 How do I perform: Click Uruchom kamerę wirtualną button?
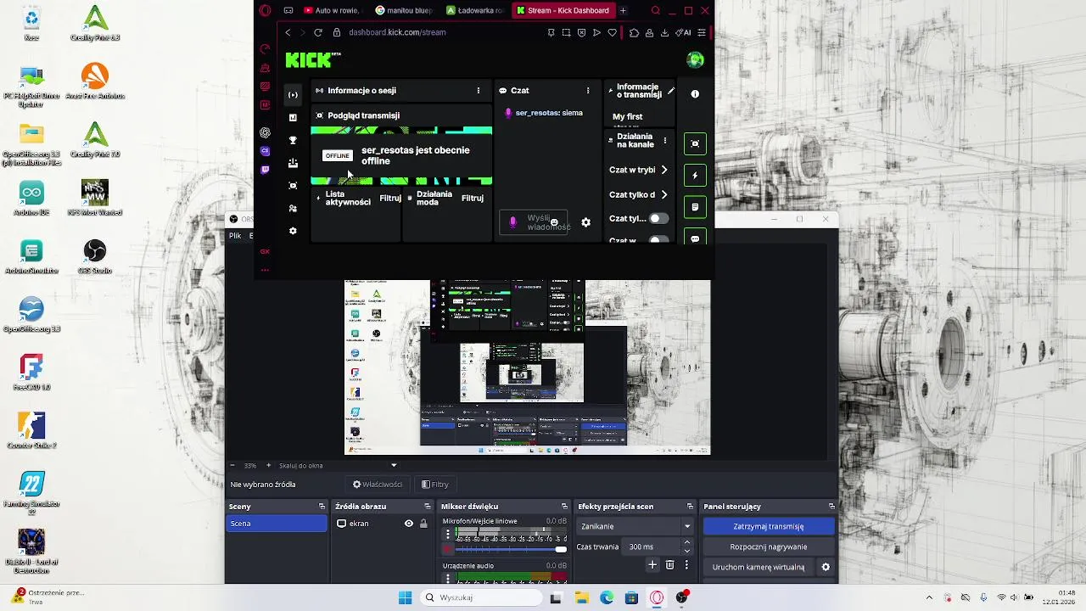tap(759, 567)
